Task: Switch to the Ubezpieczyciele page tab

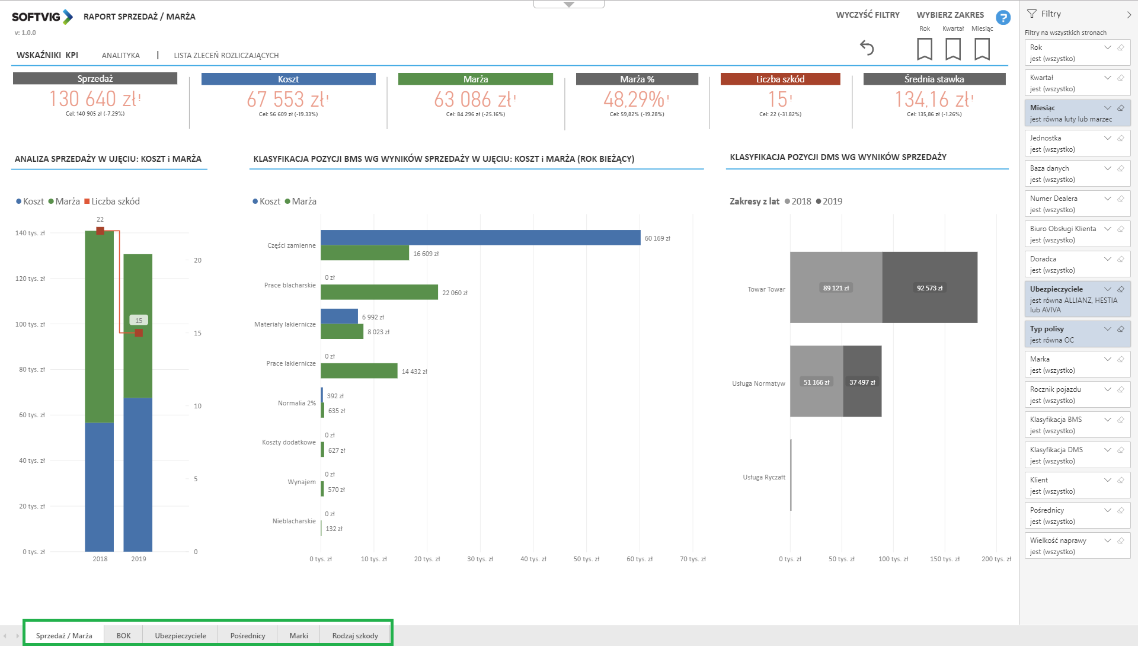Action: (x=180, y=635)
